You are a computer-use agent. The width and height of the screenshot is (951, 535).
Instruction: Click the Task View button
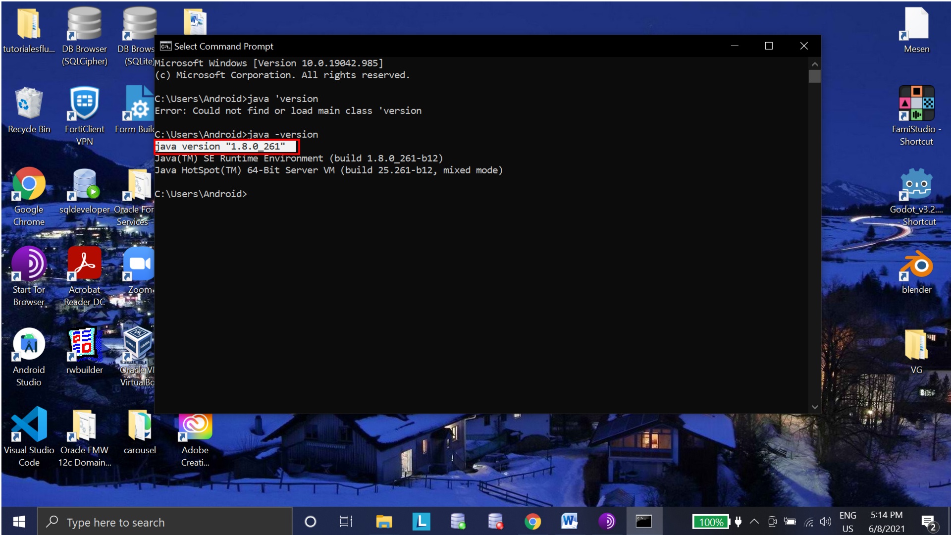345,521
